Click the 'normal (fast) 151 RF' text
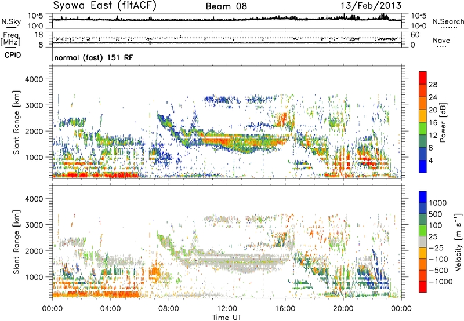 click(93, 57)
